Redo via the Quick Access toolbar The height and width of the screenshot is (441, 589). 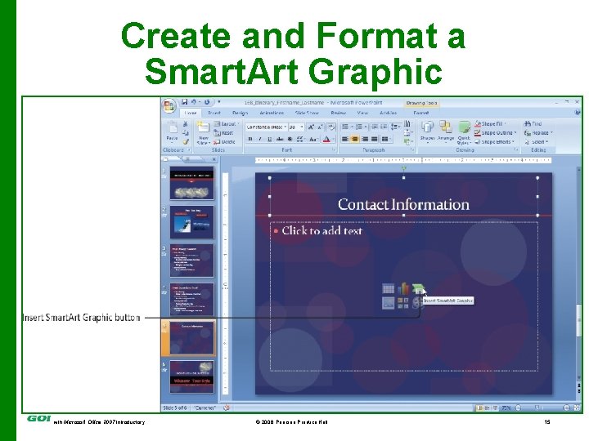tap(207, 102)
